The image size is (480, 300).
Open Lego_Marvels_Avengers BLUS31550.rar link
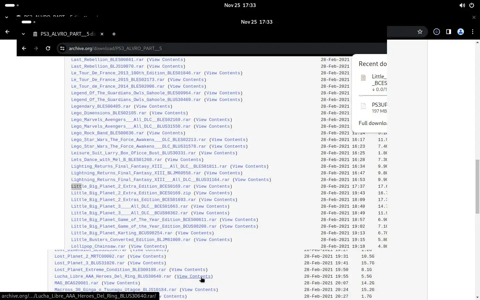131,126
